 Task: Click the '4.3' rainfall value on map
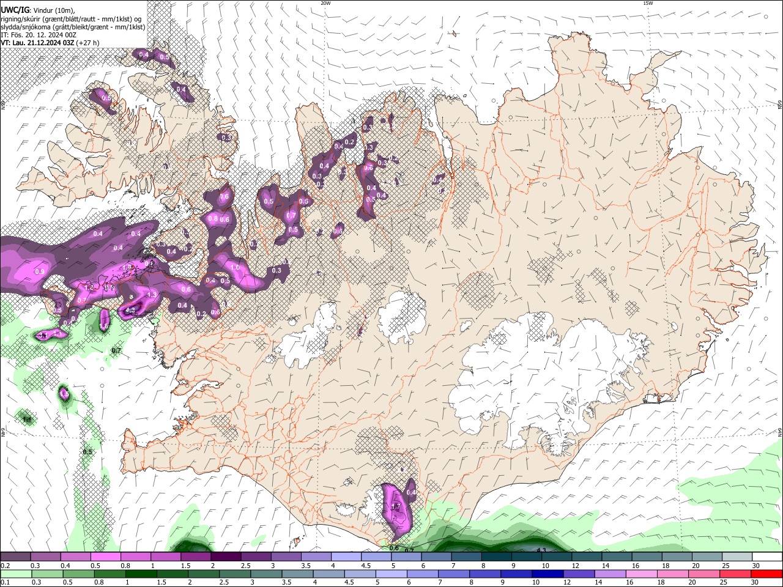[x=541, y=550]
